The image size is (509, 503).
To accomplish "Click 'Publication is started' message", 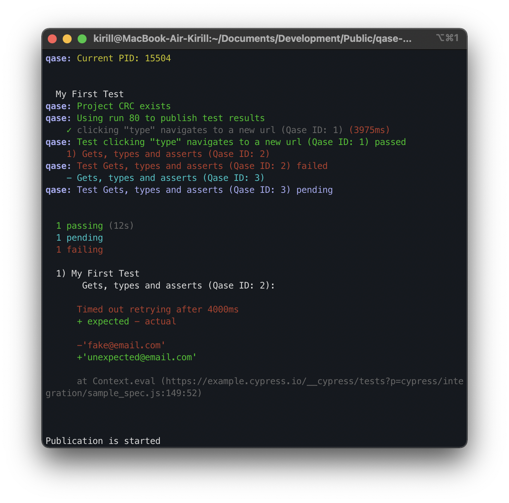I will [103, 441].
